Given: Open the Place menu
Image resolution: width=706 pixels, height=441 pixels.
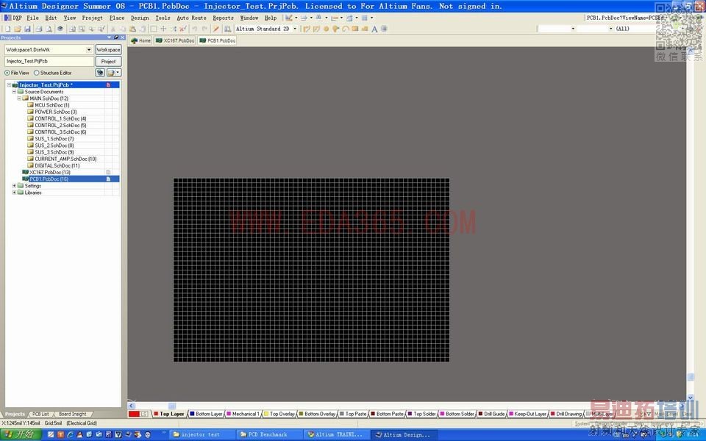Looking at the screenshot, I should 117,18.
